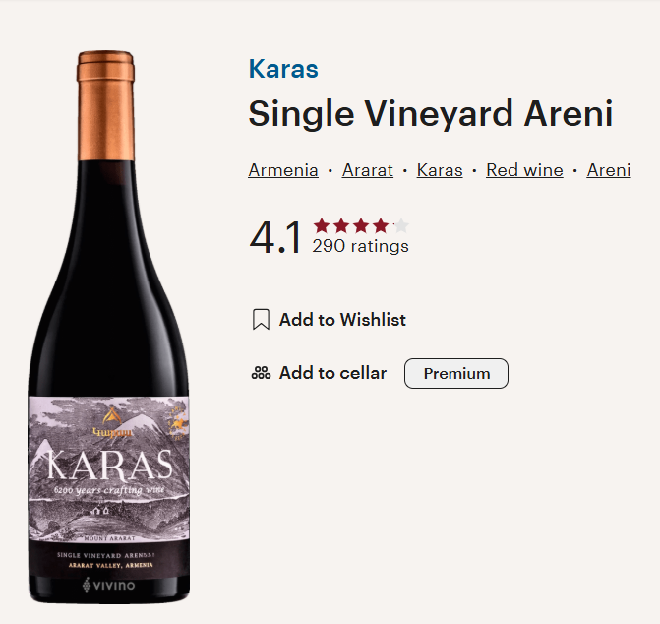This screenshot has height=624, width=660.
Task: Click the Premium badge button
Action: point(456,374)
